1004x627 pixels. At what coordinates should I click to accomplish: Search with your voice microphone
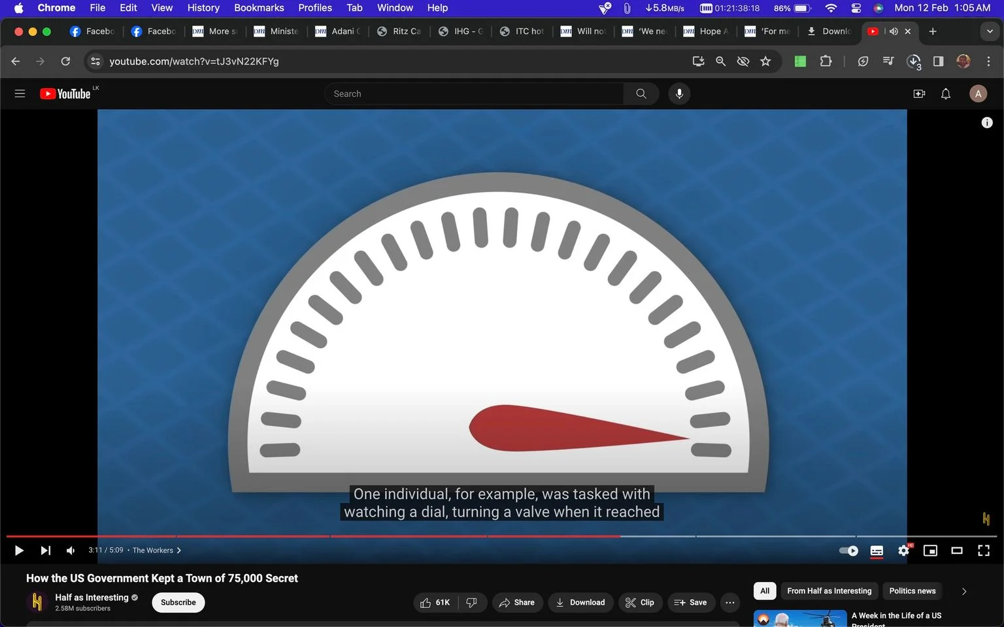coord(679,93)
